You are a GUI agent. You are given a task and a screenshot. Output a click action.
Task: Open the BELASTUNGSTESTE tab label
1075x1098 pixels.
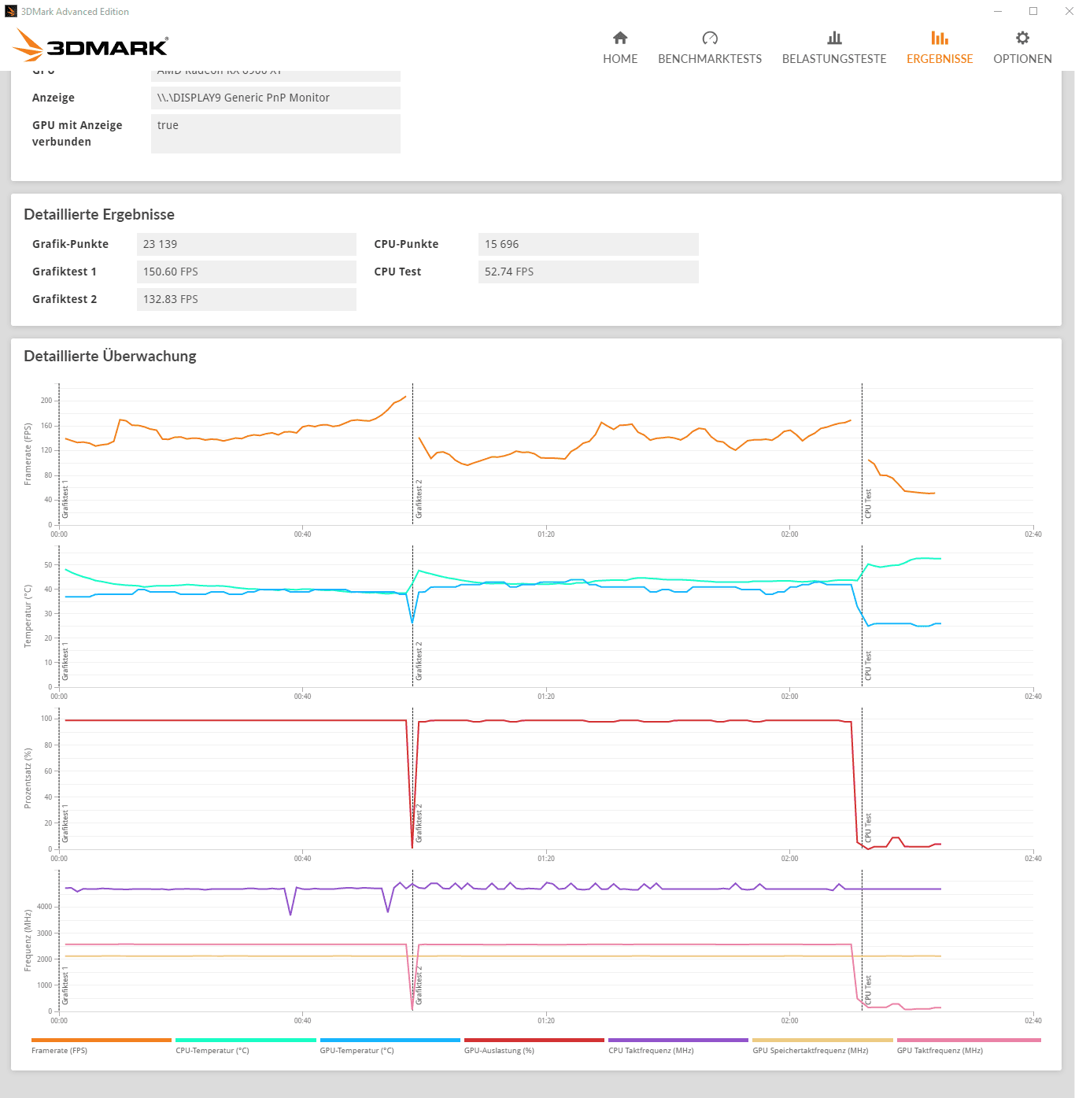[834, 59]
